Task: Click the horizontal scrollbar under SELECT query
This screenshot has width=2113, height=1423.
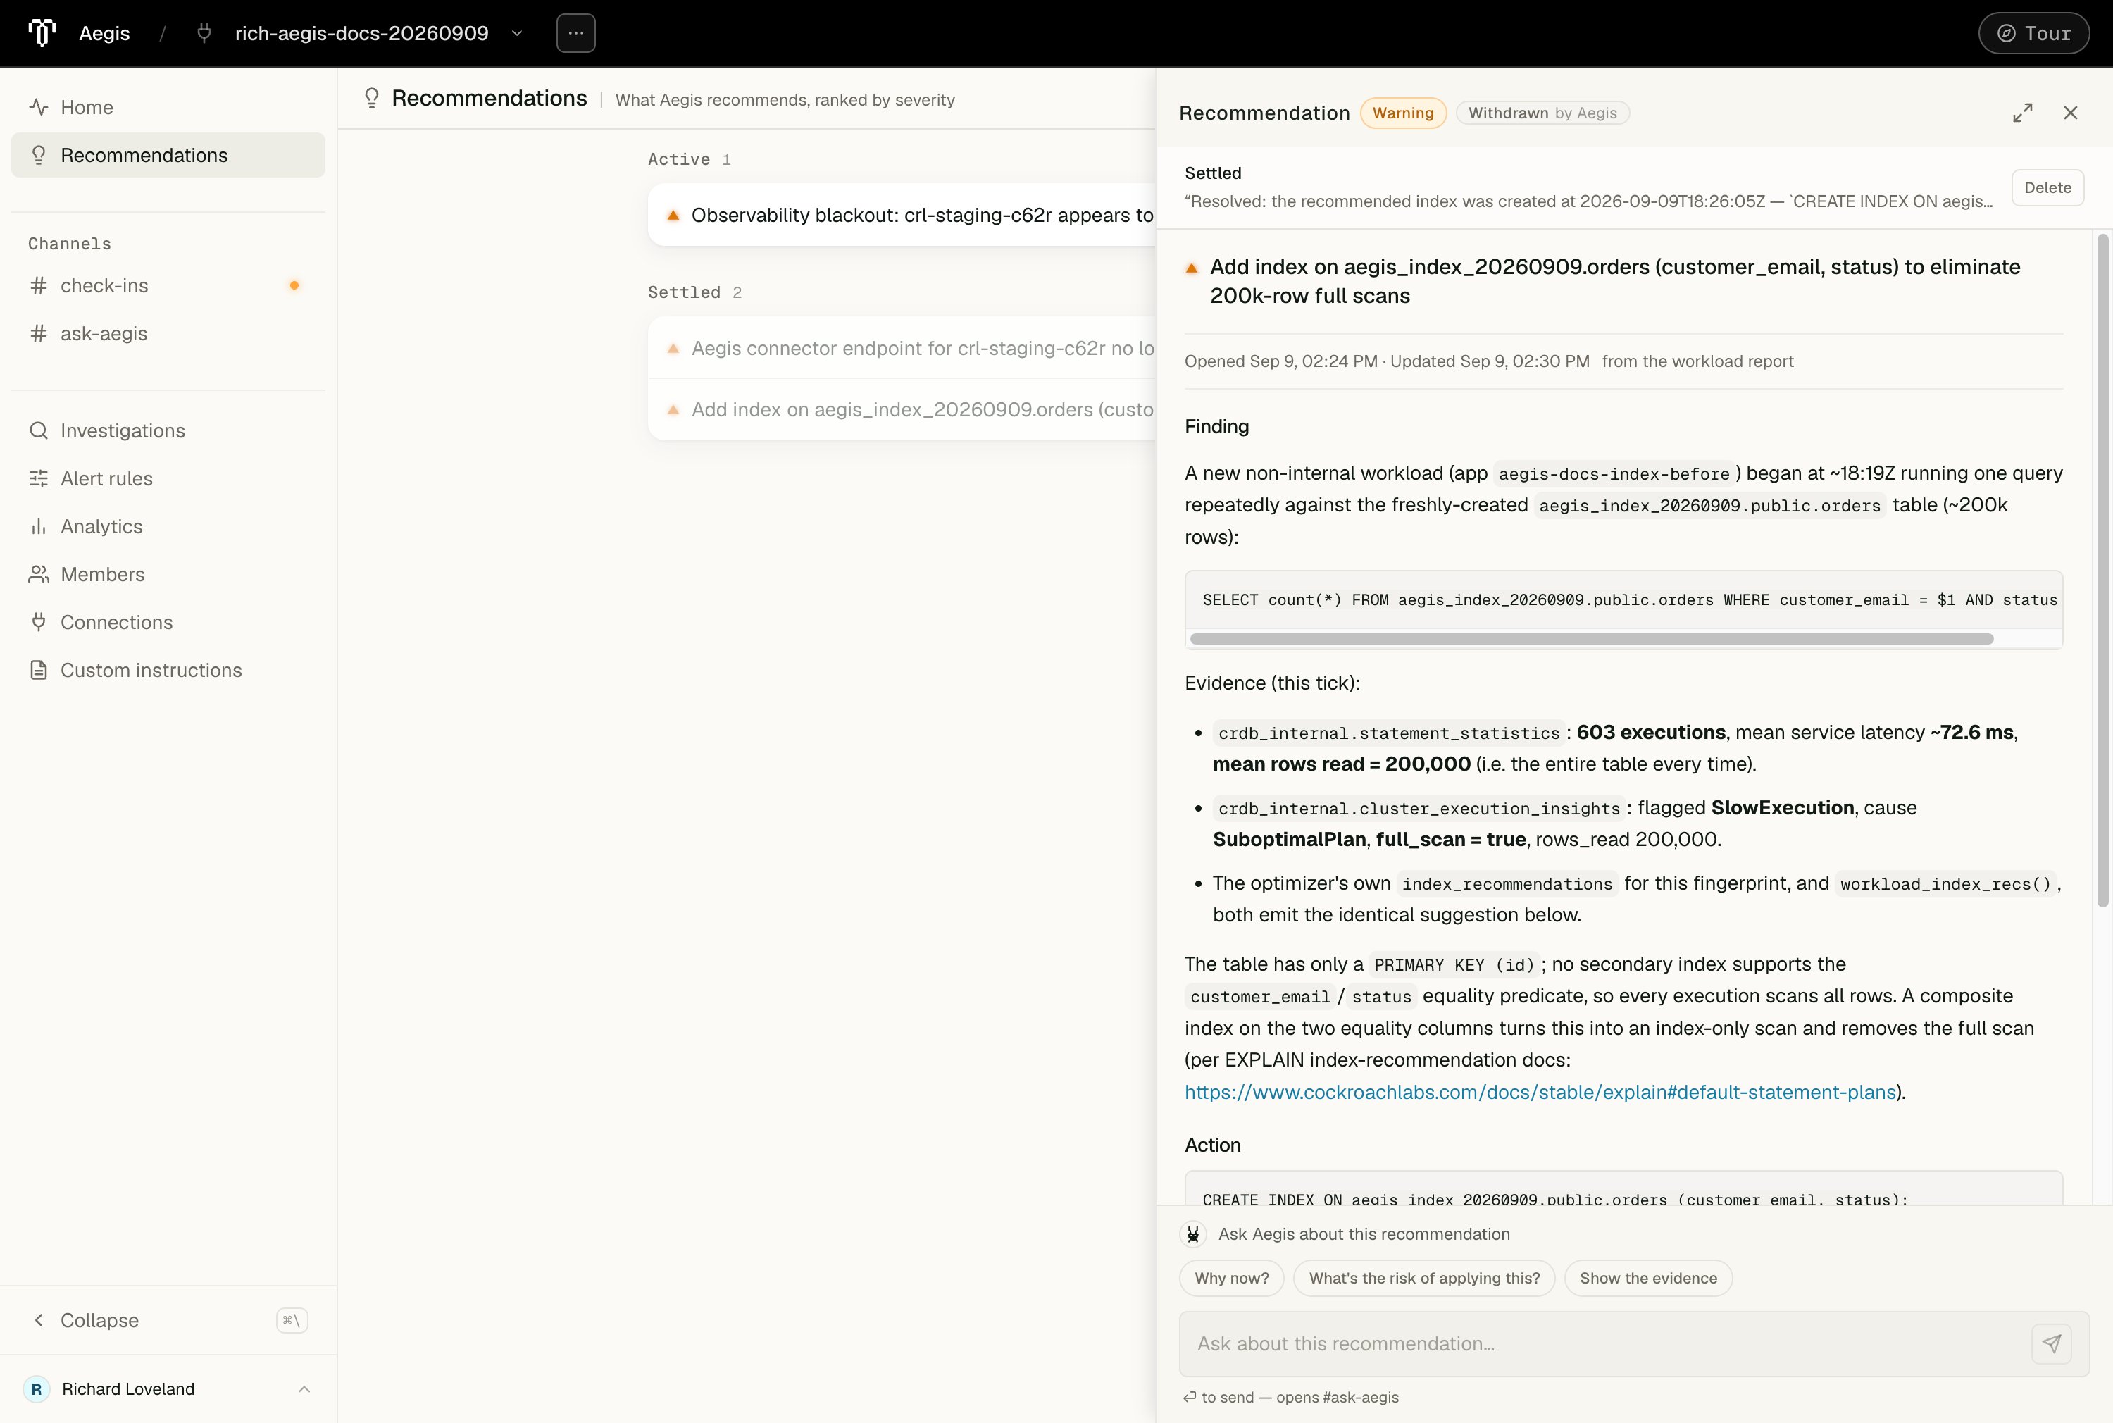Action: pyautogui.click(x=1591, y=639)
